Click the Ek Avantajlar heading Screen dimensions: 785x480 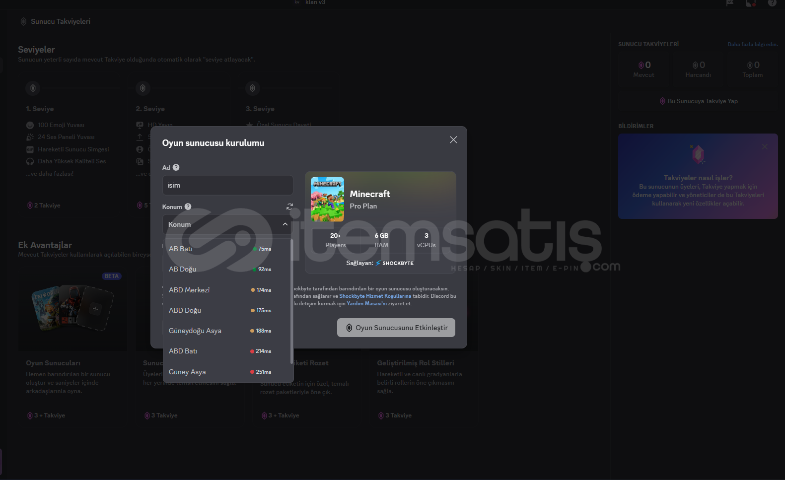pos(45,245)
